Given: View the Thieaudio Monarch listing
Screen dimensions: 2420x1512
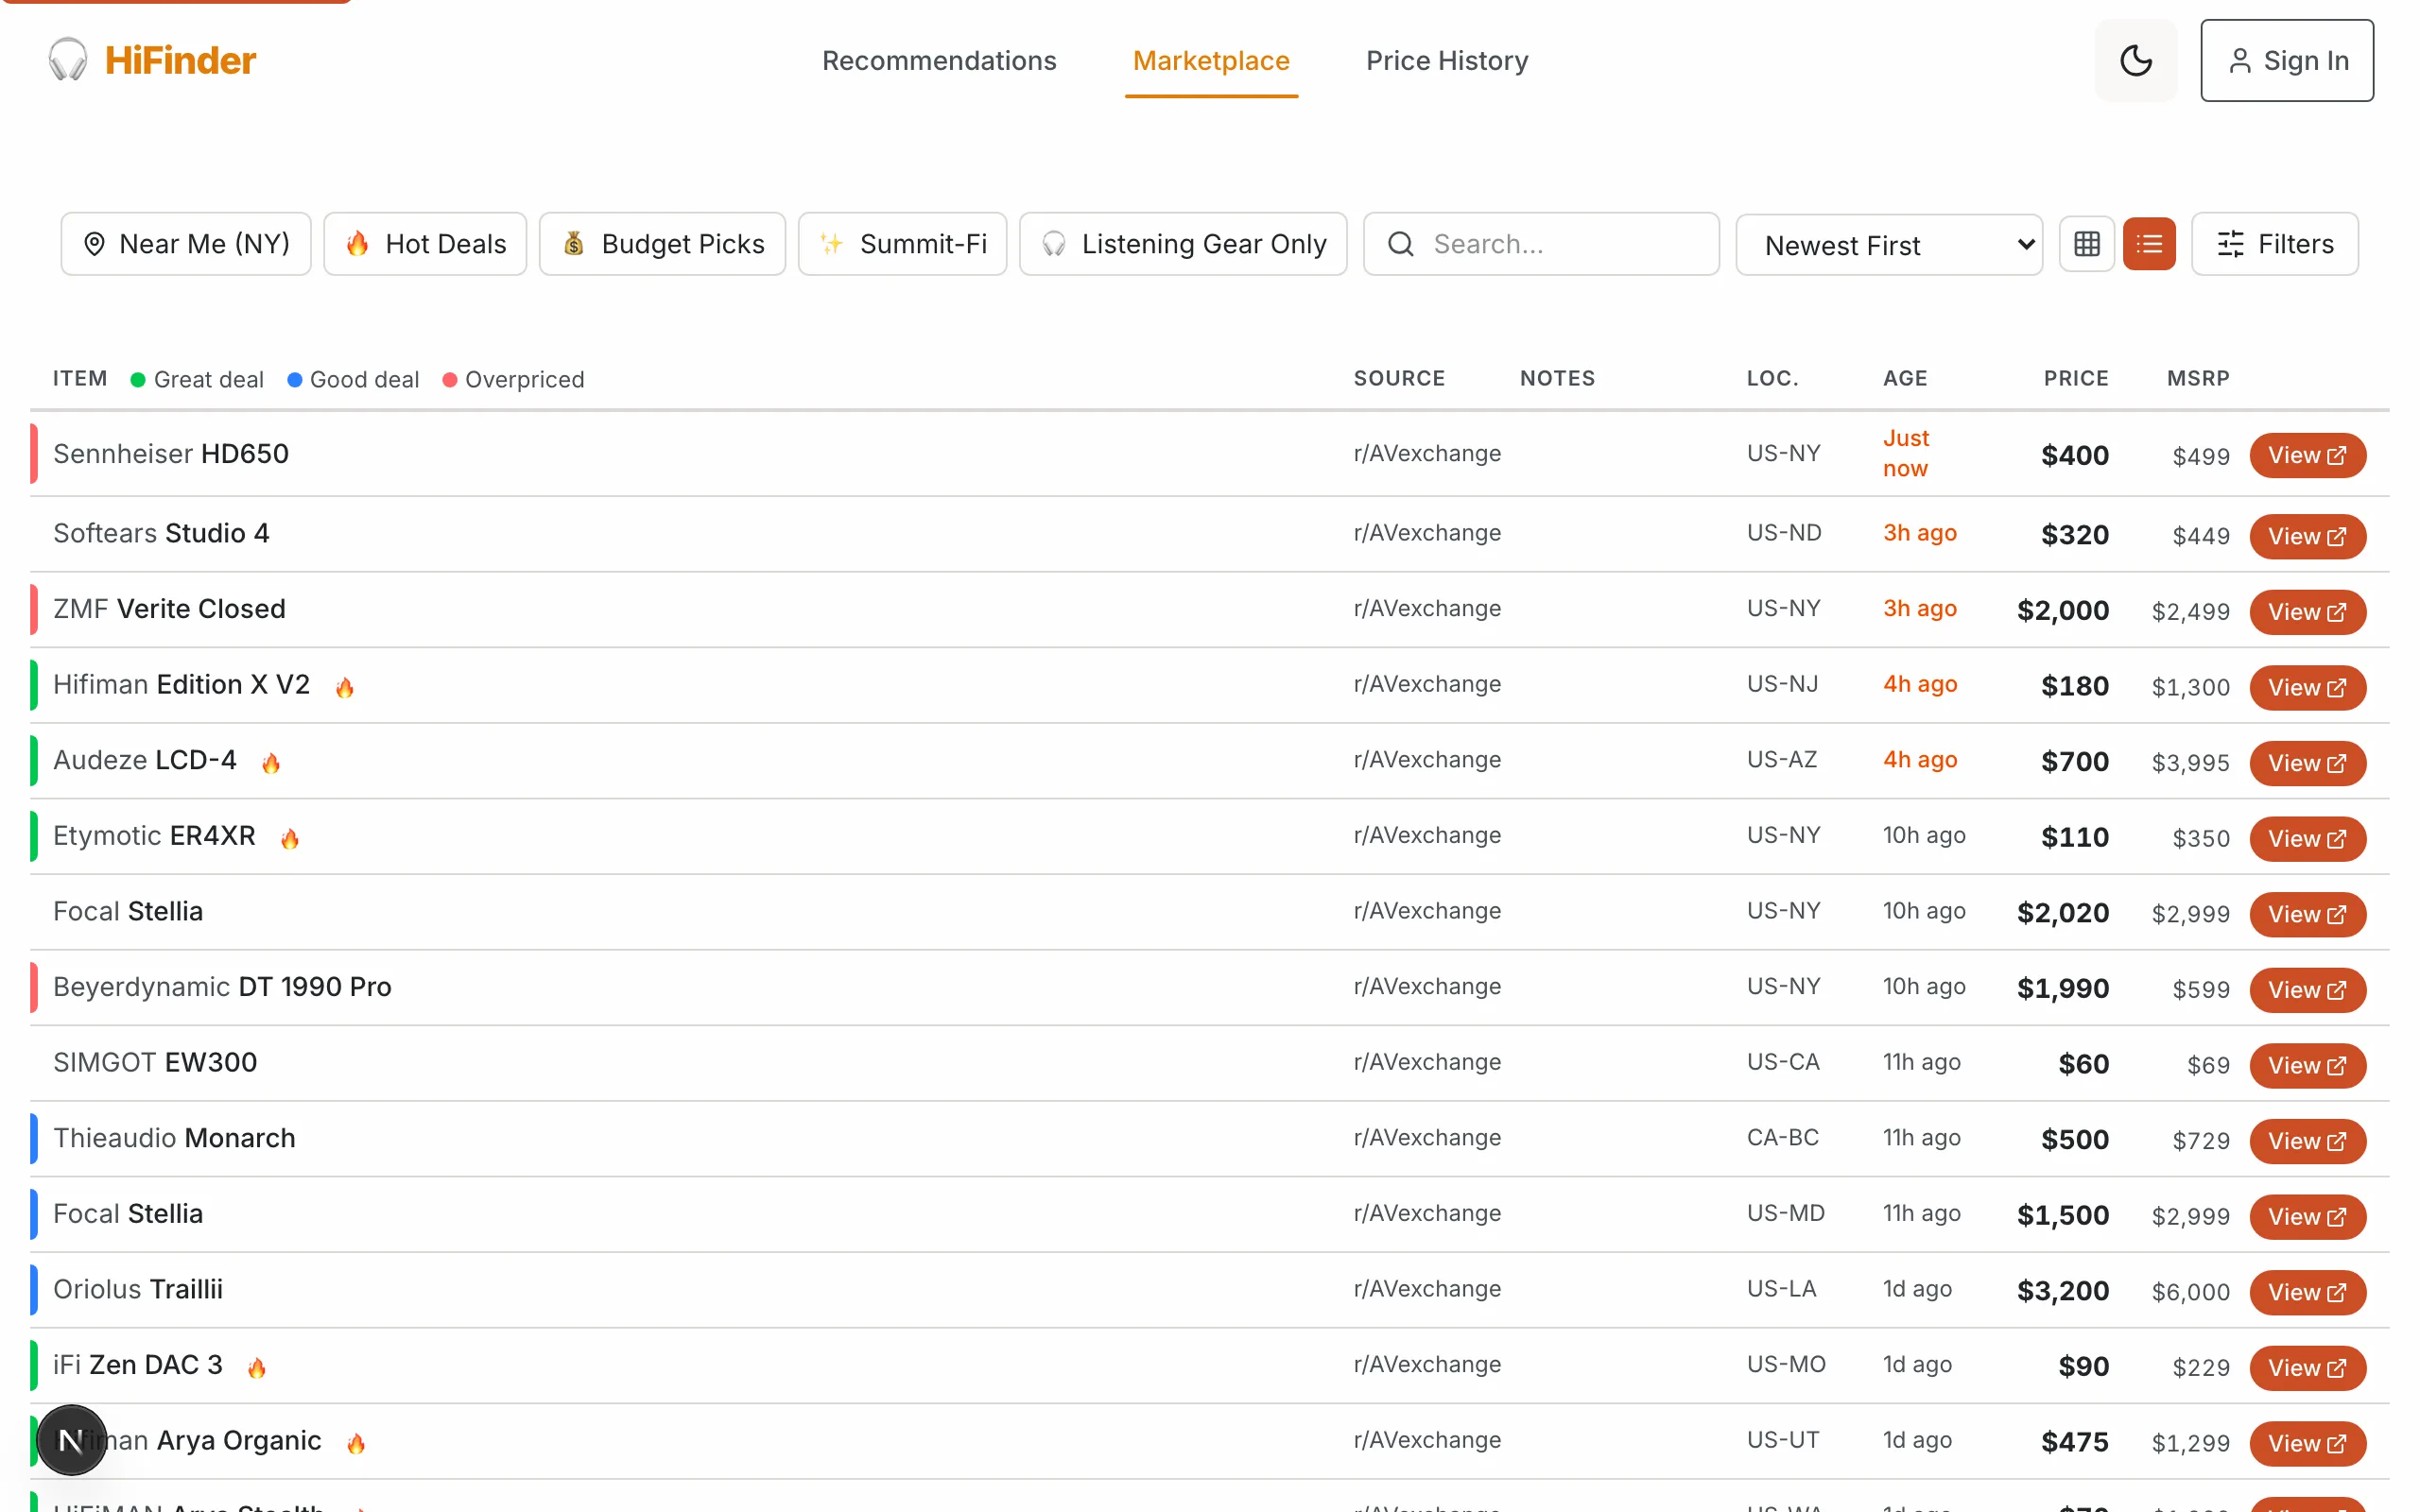Looking at the screenshot, I should coord(2307,1141).
